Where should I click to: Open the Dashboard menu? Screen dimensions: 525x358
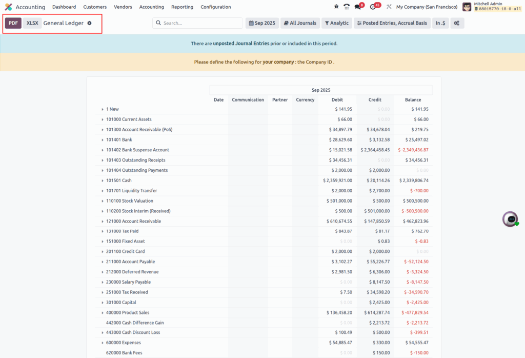[x=64, y=7]
